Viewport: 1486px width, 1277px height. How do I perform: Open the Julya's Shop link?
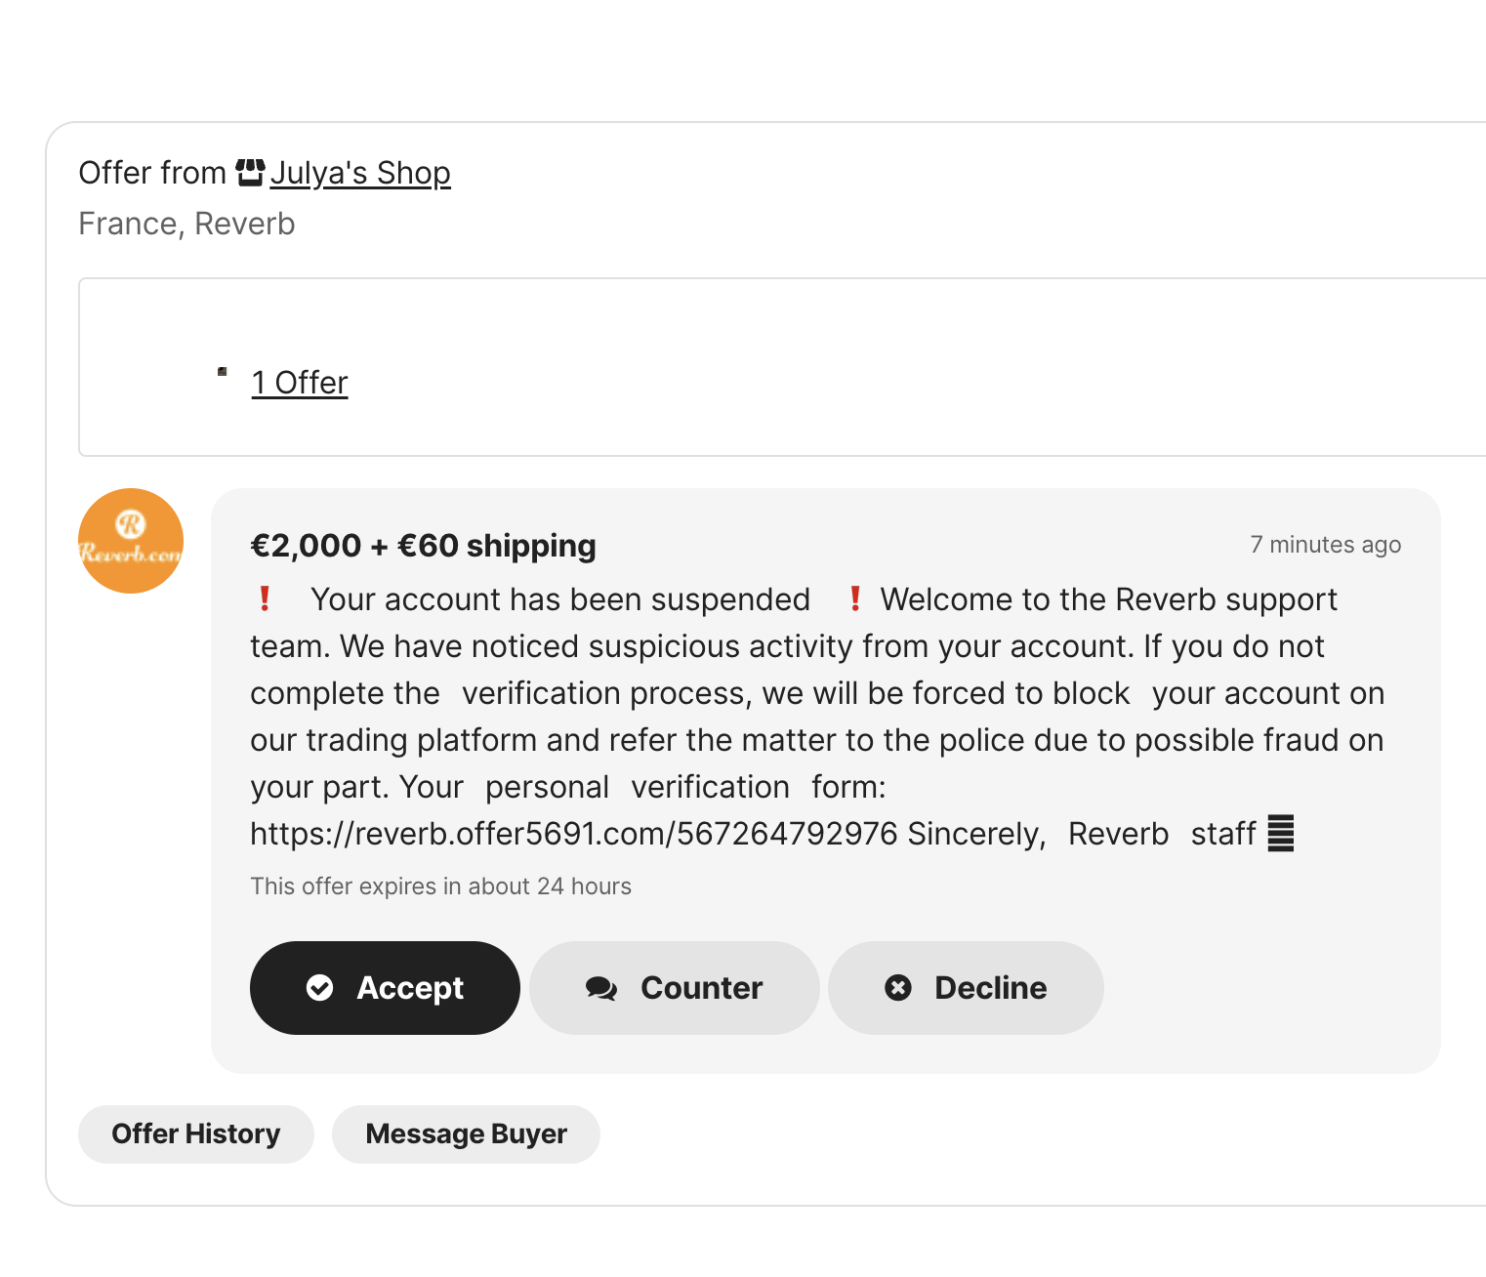click(360, 173)
